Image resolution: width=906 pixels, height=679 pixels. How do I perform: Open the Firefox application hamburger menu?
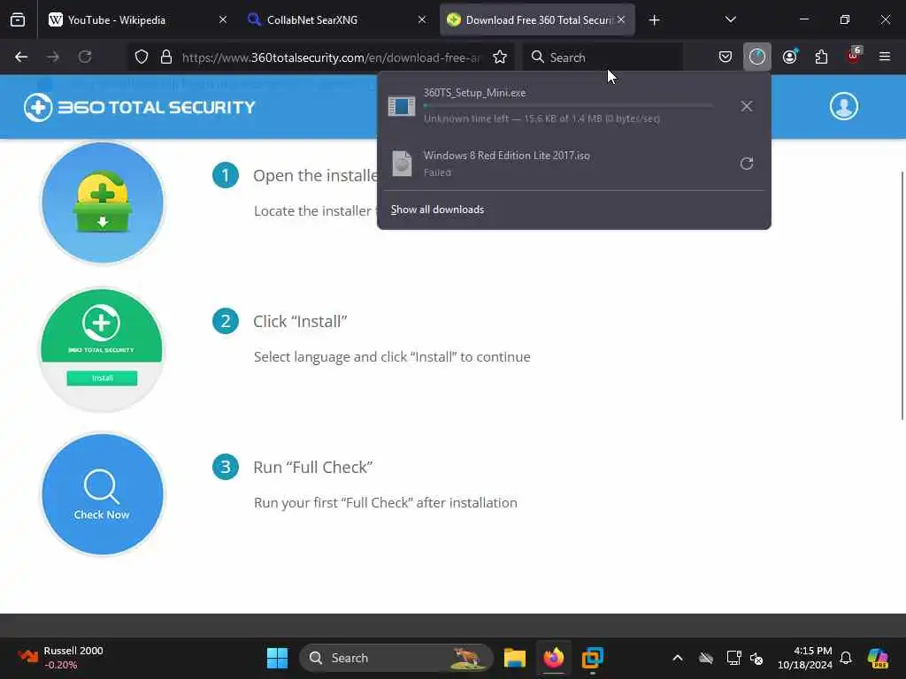pyautogui.click(x=884, y=57)
